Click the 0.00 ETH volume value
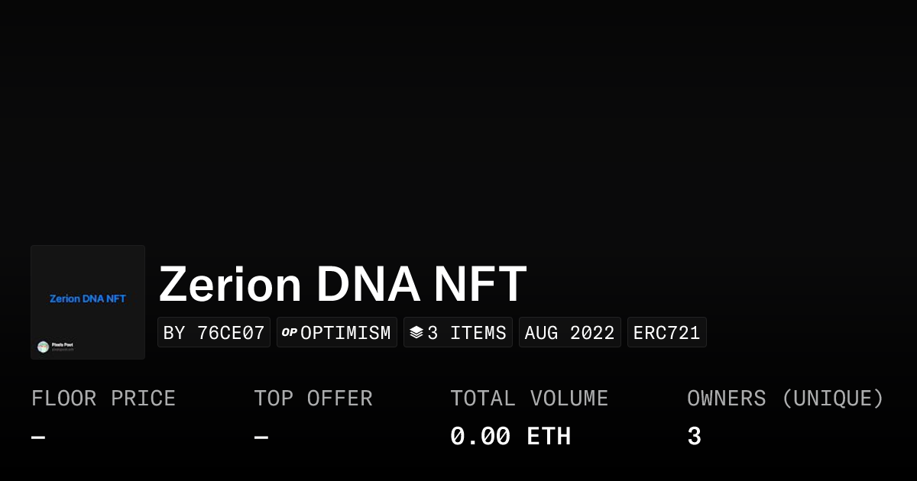This screenshot has width=917, height=481. click(510, 437)
